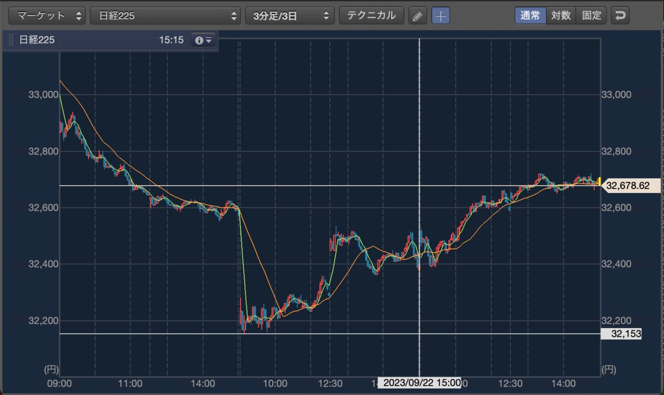Screen dimensions: 664x395
Task: Switch to 対数 logarithmic scale
Action: pos(561,15)
